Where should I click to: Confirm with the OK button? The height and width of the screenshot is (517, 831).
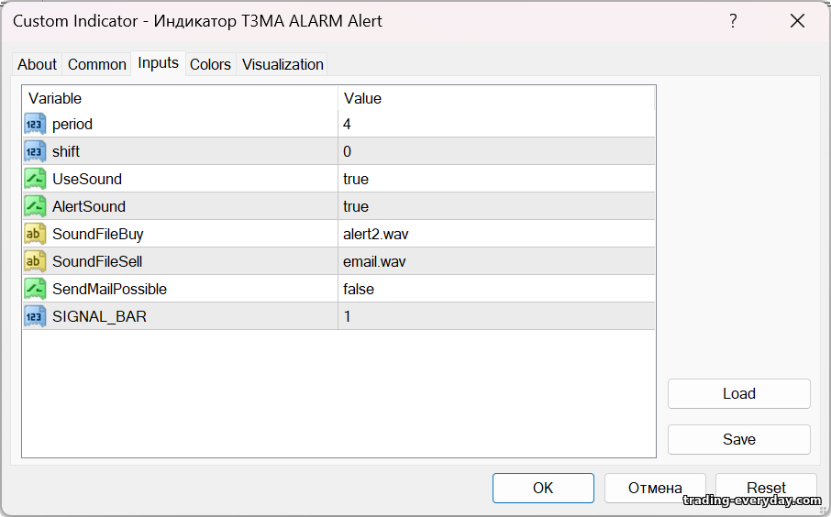(x=543, y=488)
